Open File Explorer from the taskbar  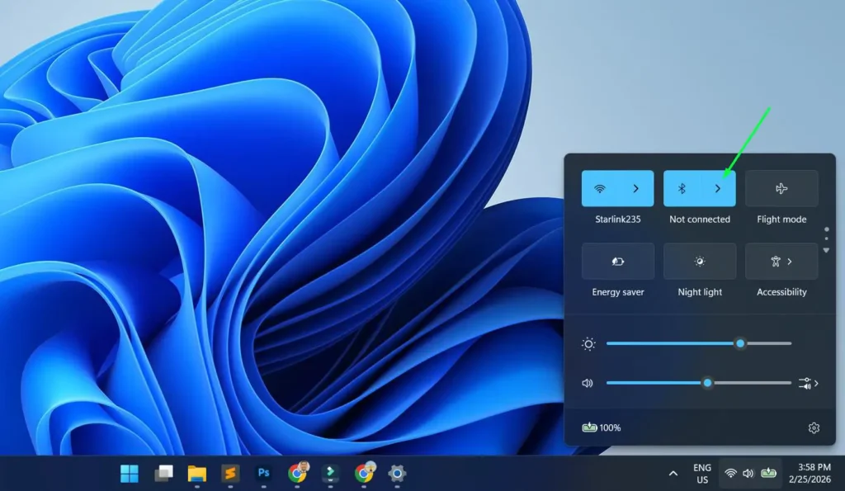click(196, 474)
